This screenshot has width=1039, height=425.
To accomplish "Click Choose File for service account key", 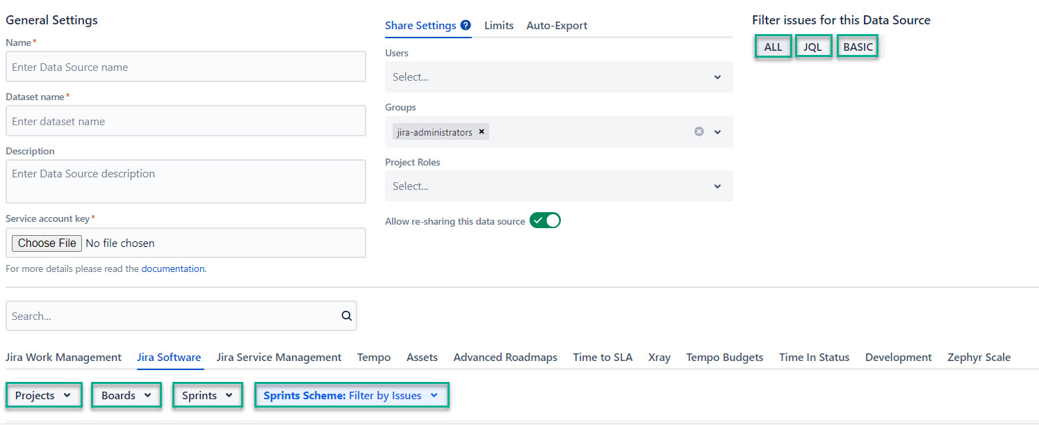I will [47, 243].
